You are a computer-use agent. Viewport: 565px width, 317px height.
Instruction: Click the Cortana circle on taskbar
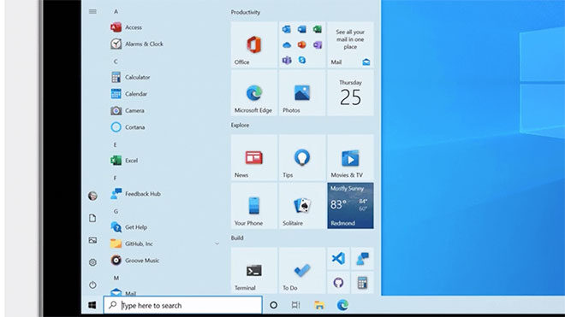pyautogui.click(x=273, y=305)
